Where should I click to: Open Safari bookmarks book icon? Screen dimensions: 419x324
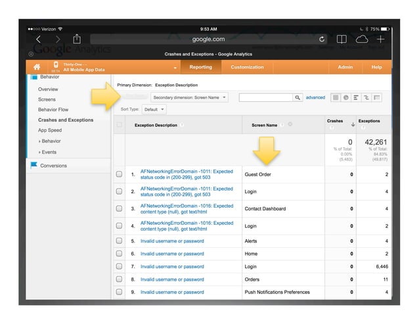[x=342, y=39]
